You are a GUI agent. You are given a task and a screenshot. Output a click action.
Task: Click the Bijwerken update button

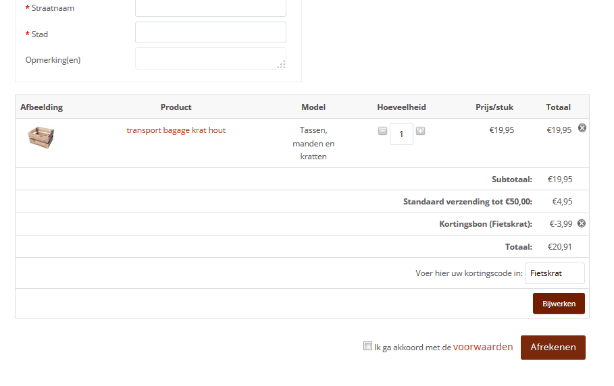[559, 304]
